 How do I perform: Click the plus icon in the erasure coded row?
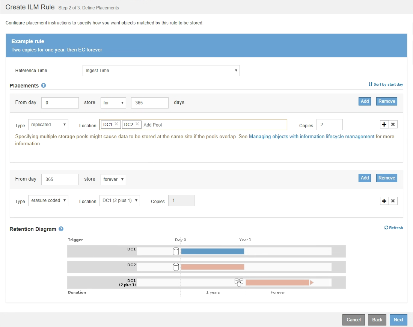coord(384,201)
